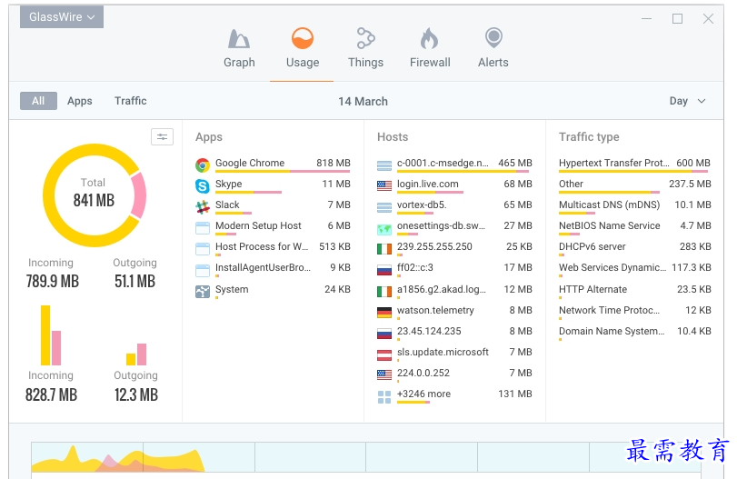Select Multicast DNS (mDNS) traffic row
The height and width of the screenshot is (479, 737).
click(x=634, y=207)
